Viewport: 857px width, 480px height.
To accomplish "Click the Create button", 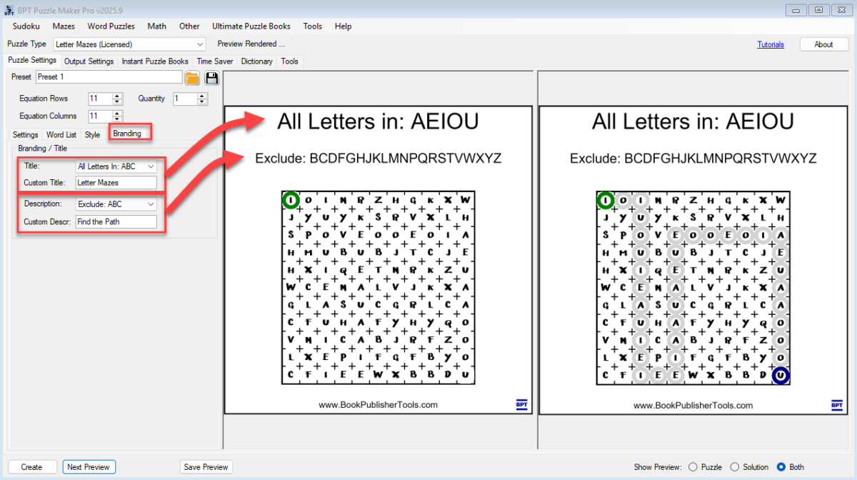I will (31, 467).
